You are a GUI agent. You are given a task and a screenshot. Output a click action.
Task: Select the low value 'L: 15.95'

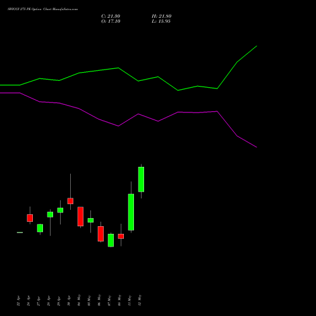161,21
